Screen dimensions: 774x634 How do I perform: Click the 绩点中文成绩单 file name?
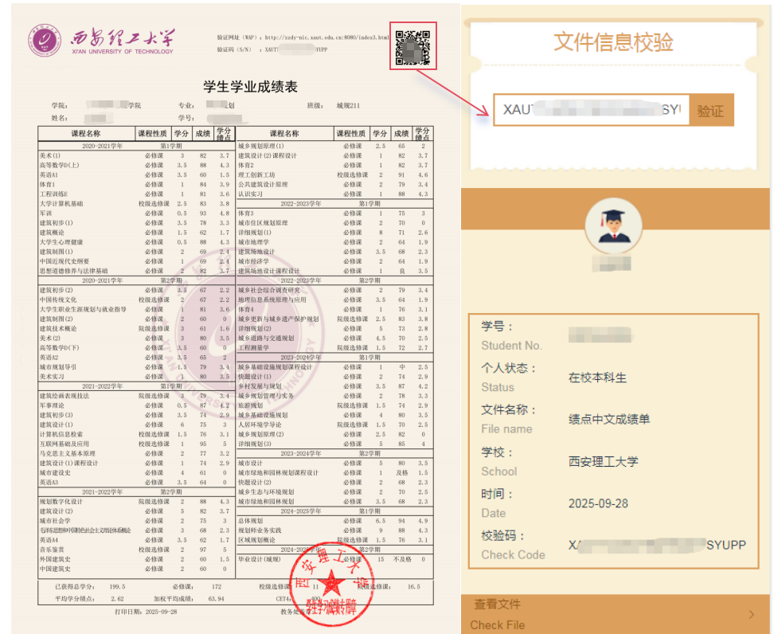coord(608,419)
